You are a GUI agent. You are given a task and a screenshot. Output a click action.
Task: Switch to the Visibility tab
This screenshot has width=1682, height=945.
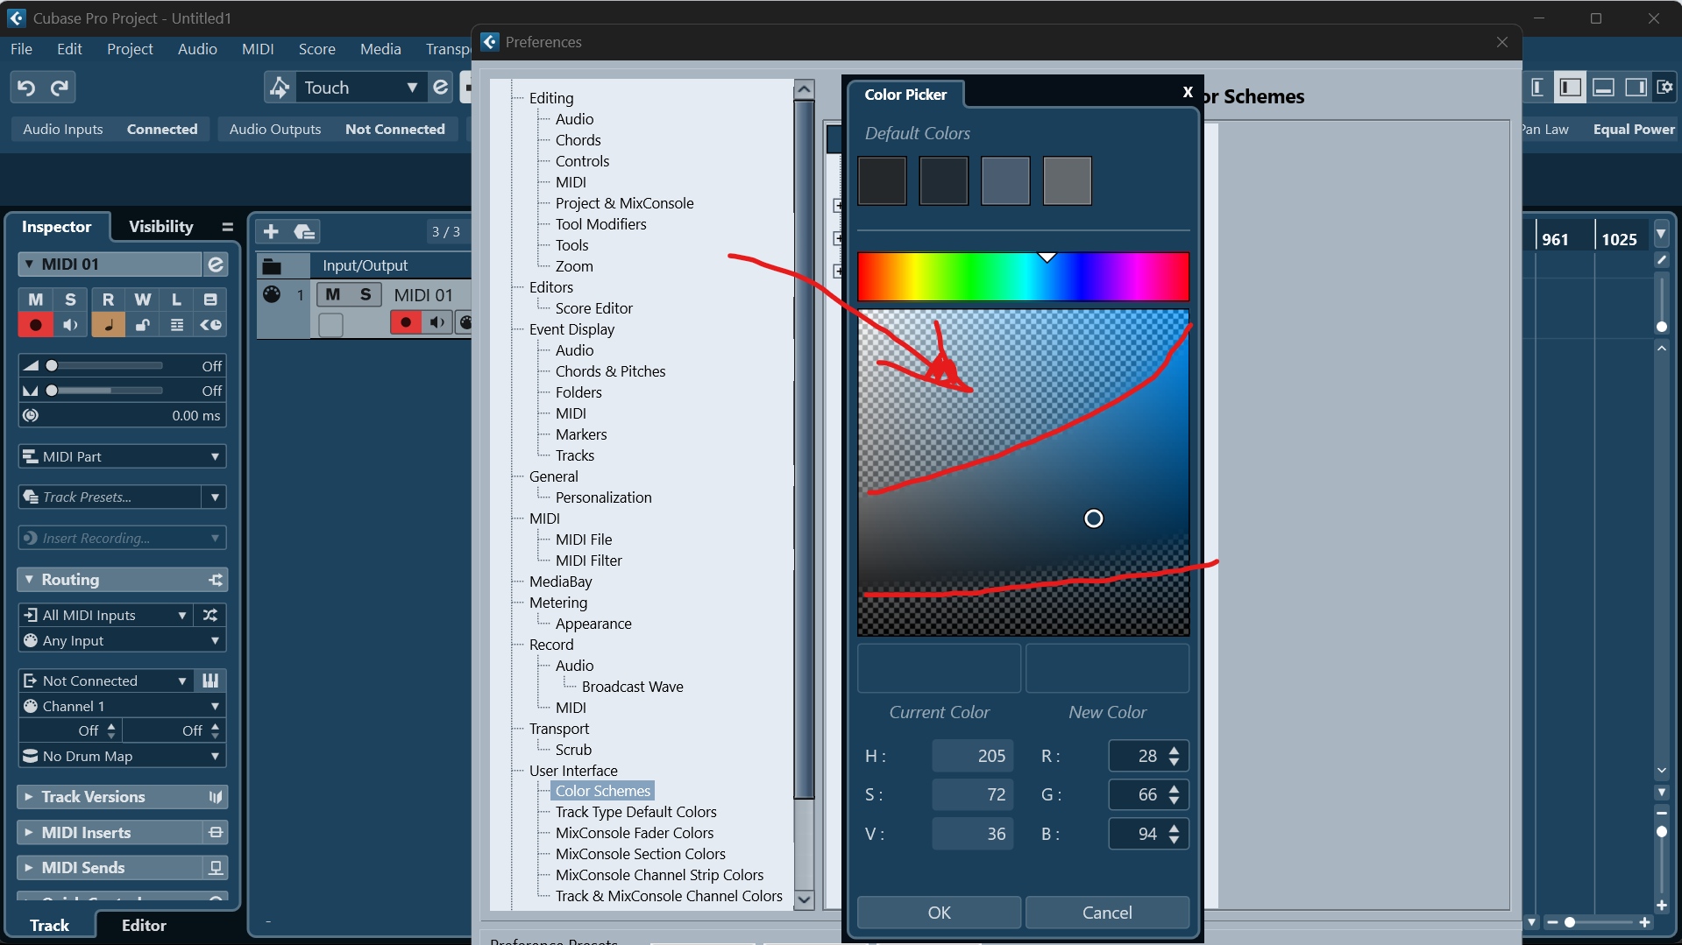coord(161,227)
